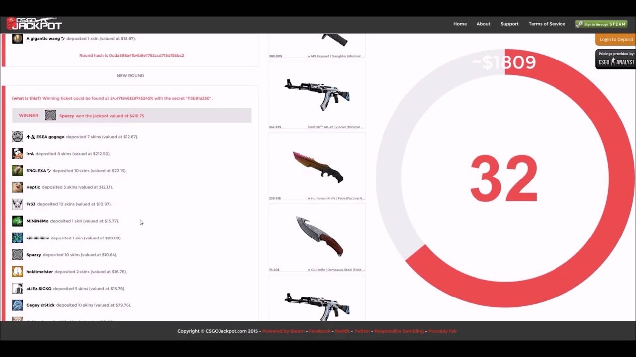This screenshot has width=636, height=357.
Task: Click A gigantic wang's avatar
Action: click(x=18, y=38)
